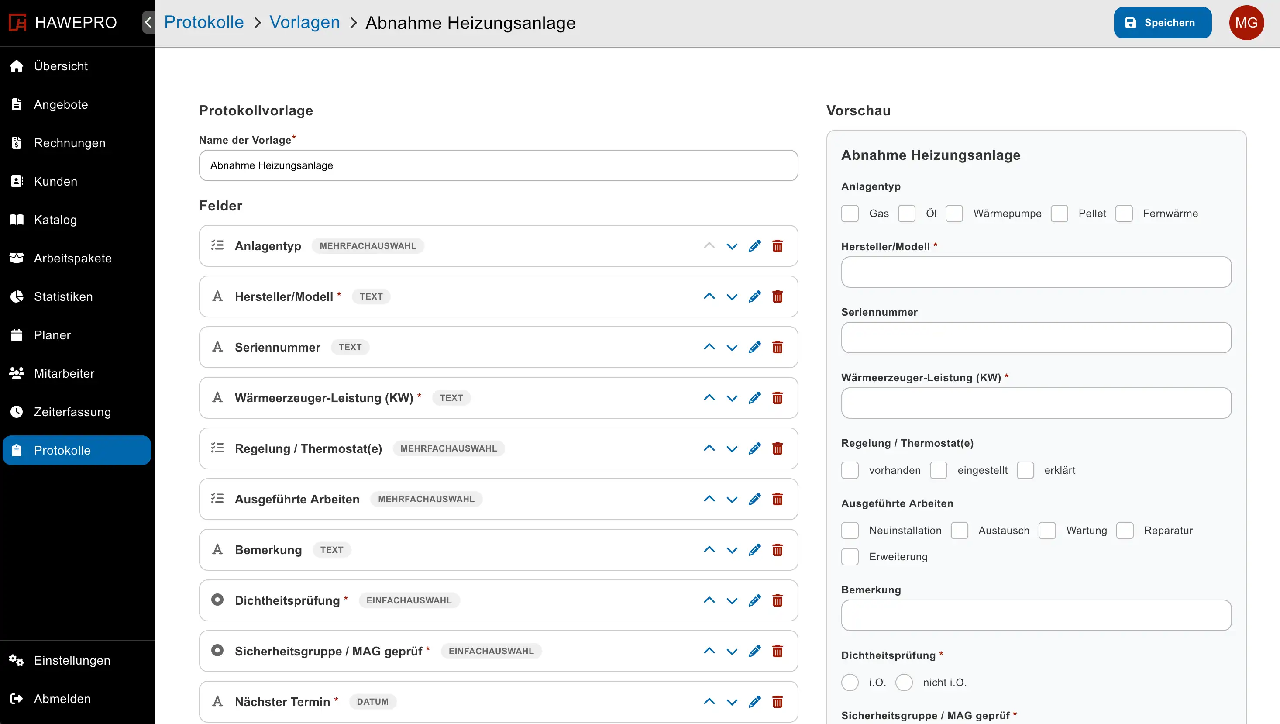Click pencil icon for Bemerkung field
This screenshot has height=724, width=1280.
pos(754,550)
